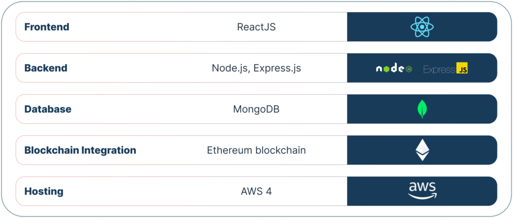Select the Database row label

48,109
